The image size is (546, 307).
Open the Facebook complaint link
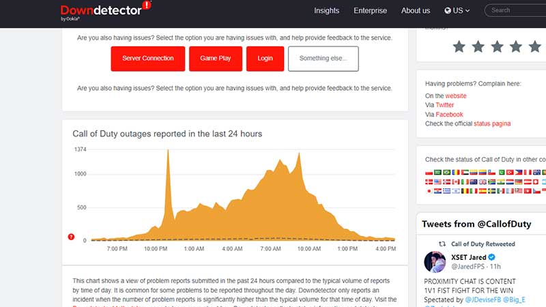click(x=449, y=114)
